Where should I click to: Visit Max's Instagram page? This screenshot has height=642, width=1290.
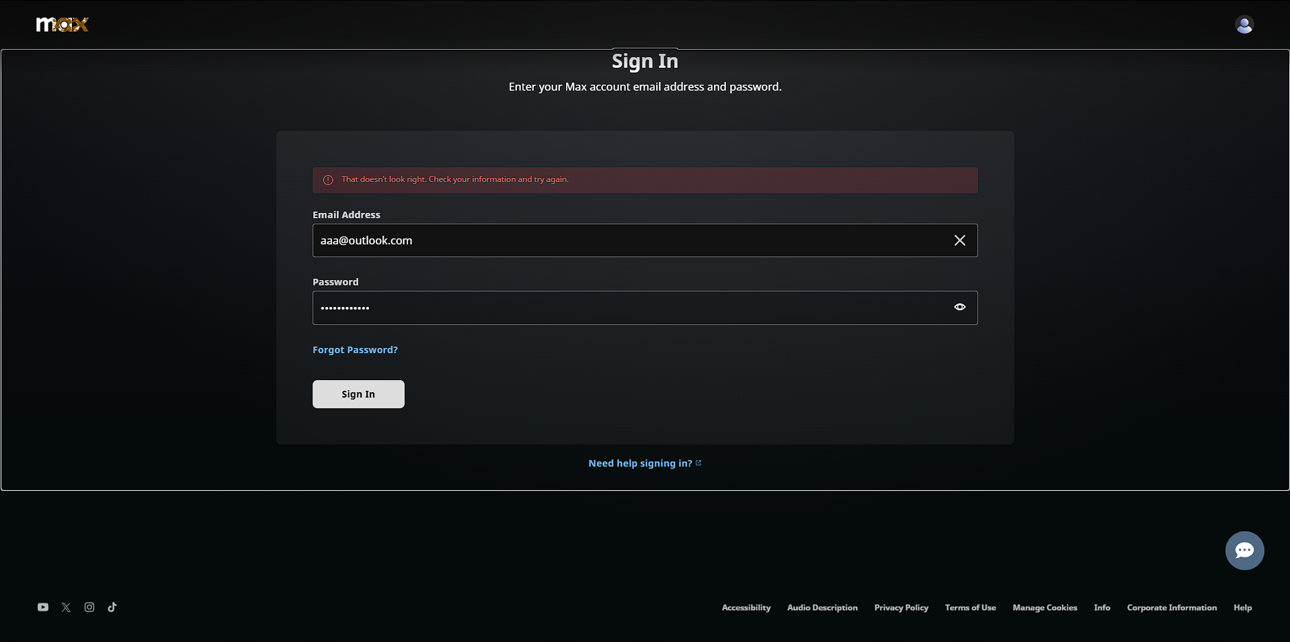(x=89, y=607)
